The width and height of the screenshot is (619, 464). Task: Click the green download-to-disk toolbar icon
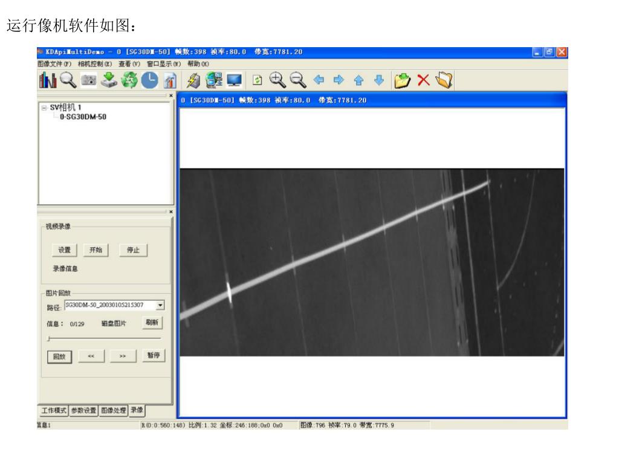click(109, 80)
